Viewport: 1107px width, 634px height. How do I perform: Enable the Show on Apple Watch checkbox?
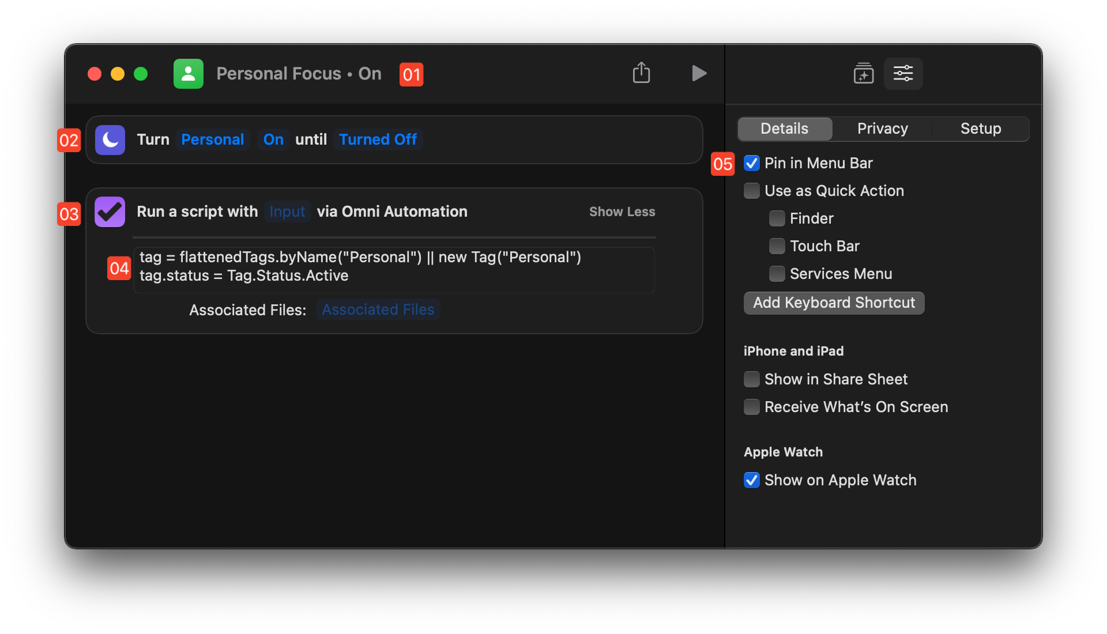pos(751,480)
